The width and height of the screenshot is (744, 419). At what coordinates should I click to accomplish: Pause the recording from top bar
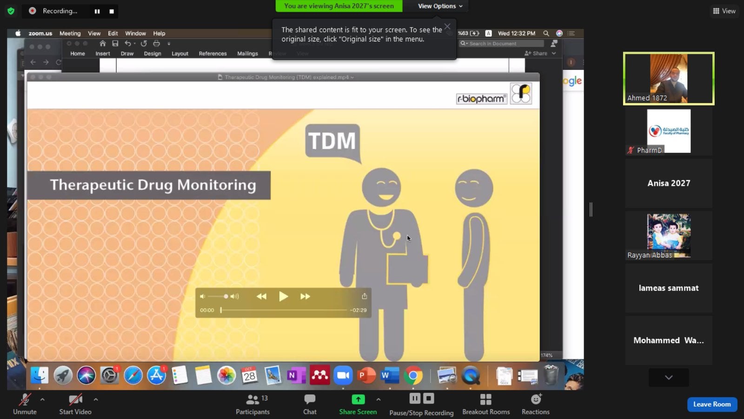click(x=97, y=11)
